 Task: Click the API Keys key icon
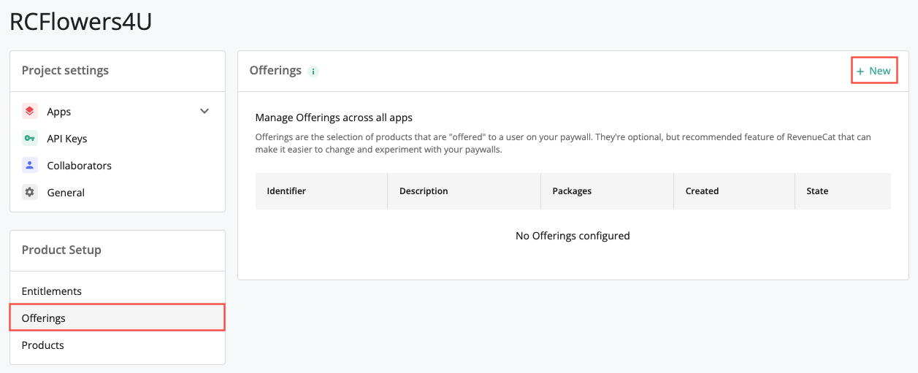click(x=30, y=139)
